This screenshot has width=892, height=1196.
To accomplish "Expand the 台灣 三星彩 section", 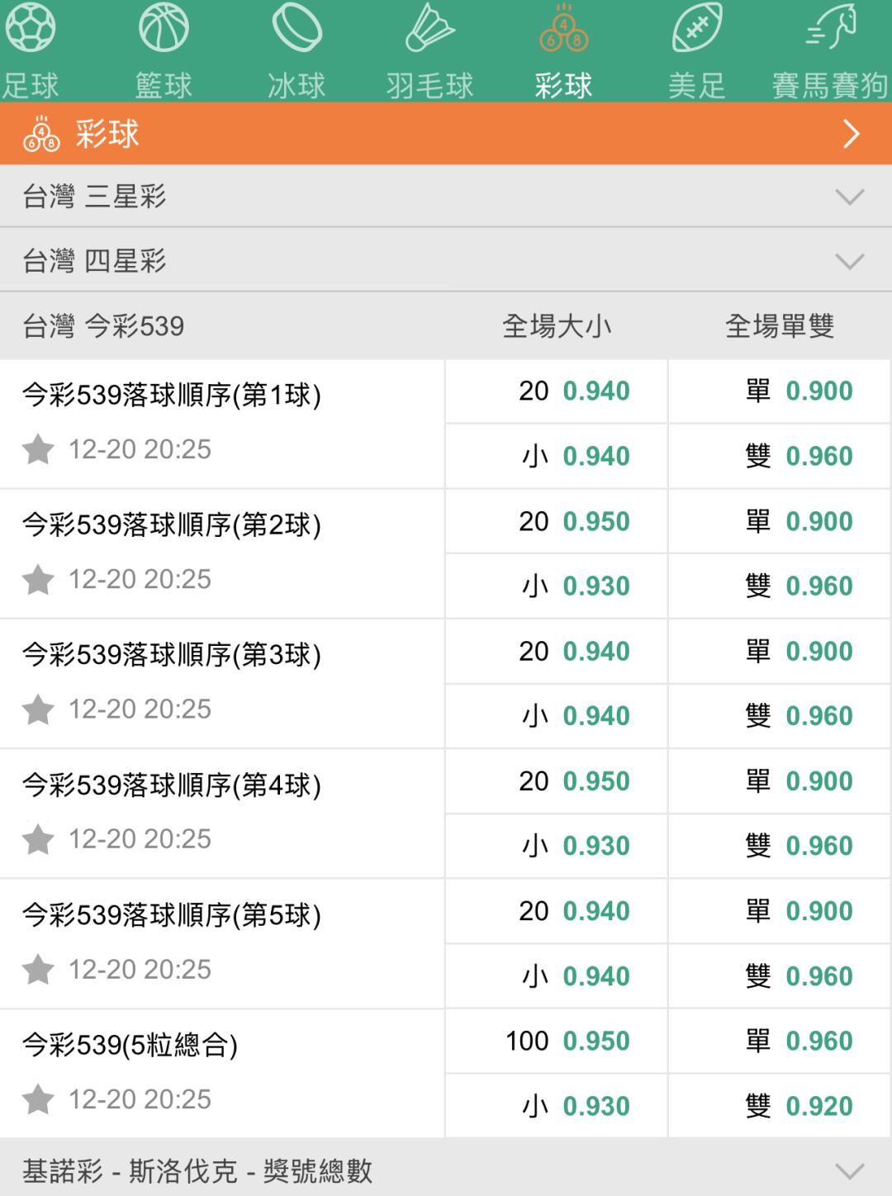I will pyautogui.click(x=849, y=197).
